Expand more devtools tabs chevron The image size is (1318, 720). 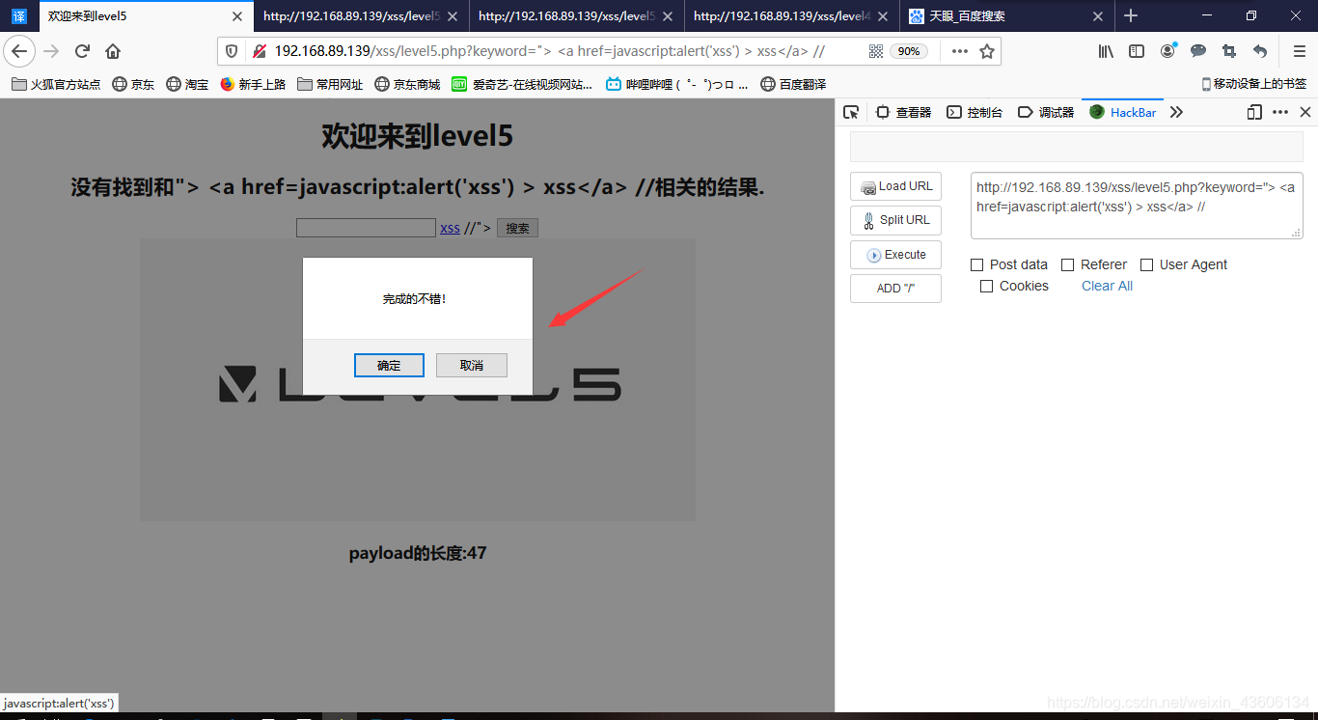(x=1176, y=113)
